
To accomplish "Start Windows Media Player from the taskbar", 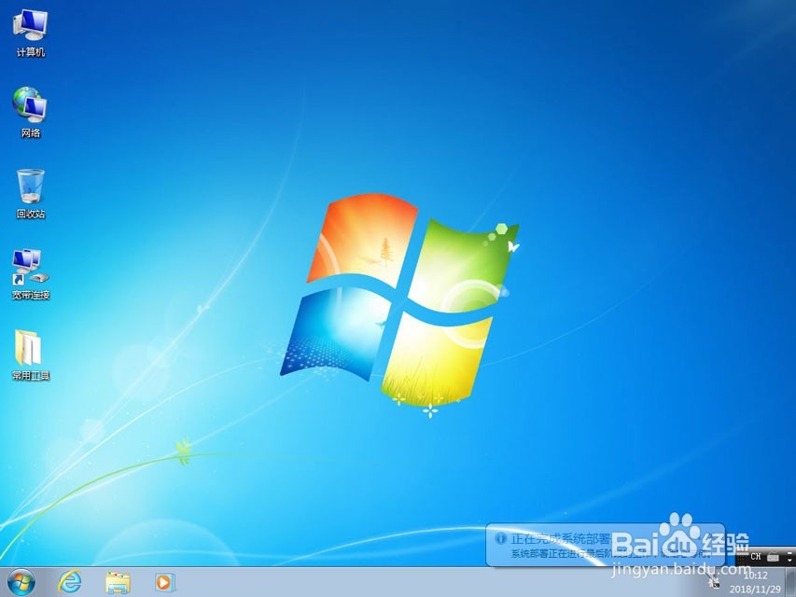I will 164,581.
